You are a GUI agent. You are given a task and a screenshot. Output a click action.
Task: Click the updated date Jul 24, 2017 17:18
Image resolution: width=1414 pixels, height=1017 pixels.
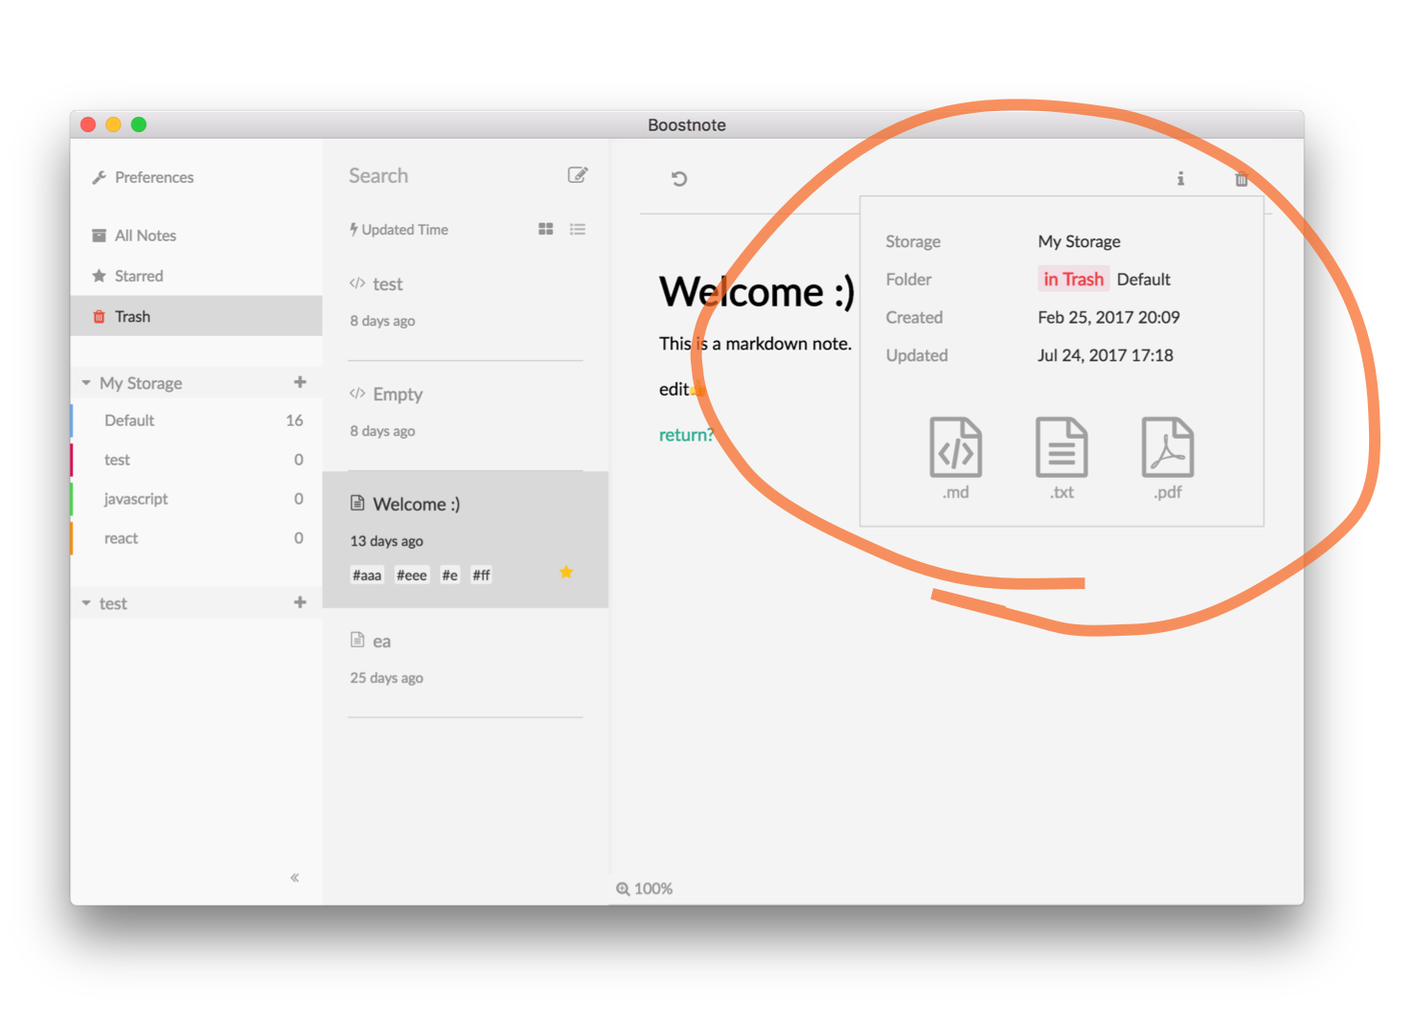[x=1106, y=355]
